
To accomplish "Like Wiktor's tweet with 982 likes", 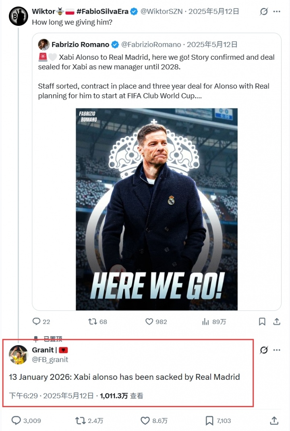I will pos(149,321).
